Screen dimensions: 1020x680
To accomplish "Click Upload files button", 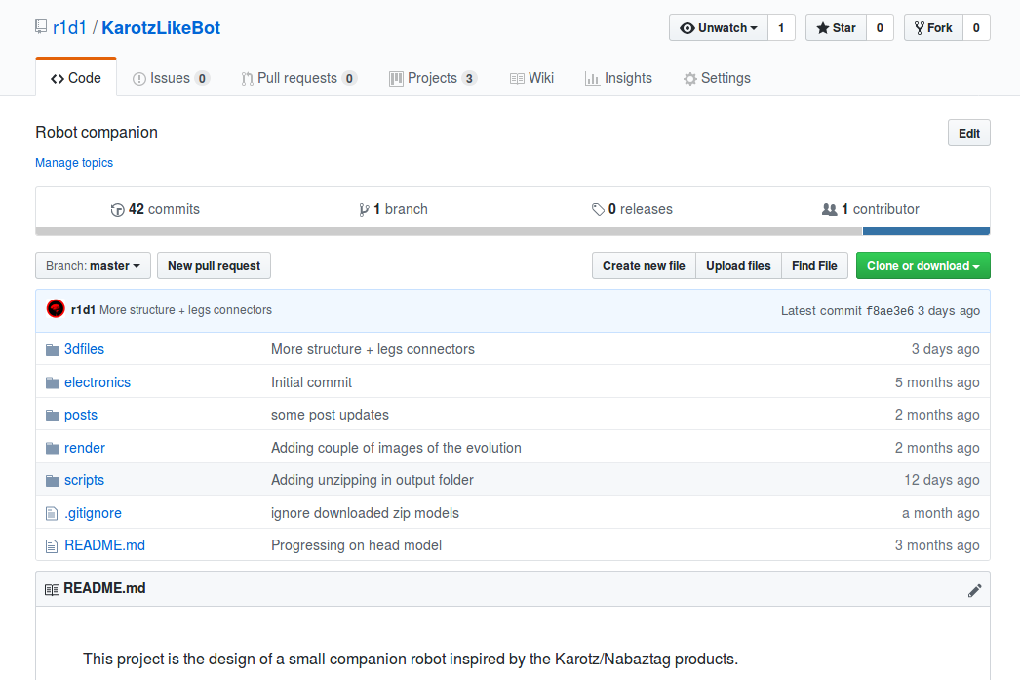I will (738, 265).
